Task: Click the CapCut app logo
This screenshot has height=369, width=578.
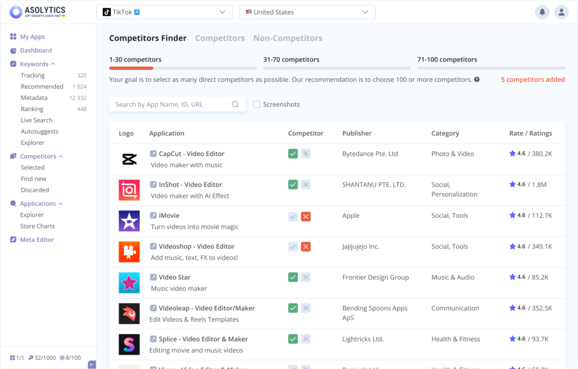Action: click(x=129, y=159)
